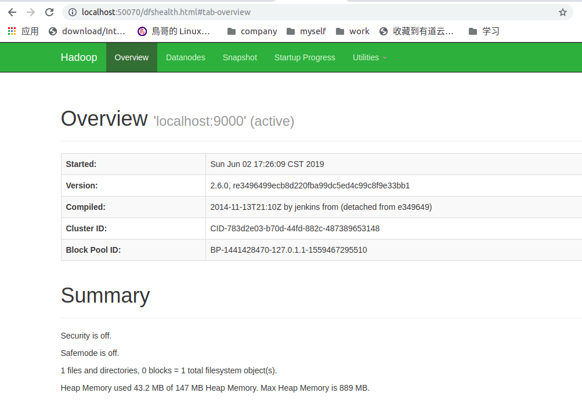This screenshot has height=400, width=582.
Task: Click the Block Pool ID value
Action: coord(289,250)
